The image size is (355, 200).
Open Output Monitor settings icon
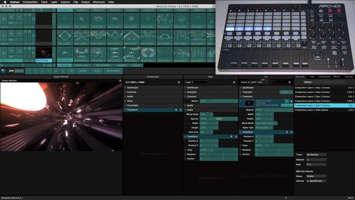(x=120, y=81)
